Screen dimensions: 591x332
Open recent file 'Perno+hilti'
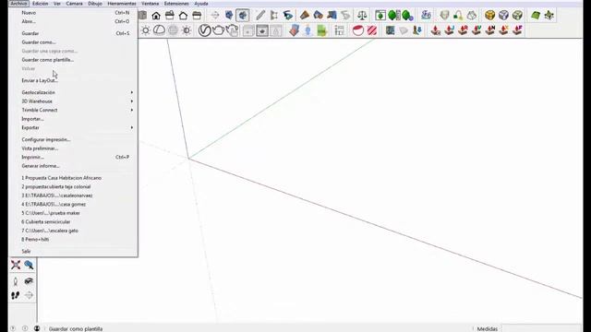(73, 240)
